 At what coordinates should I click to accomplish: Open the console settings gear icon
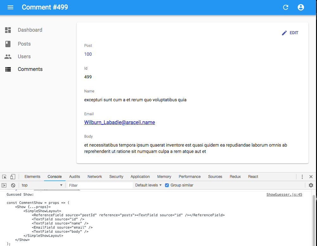point(311,185)
